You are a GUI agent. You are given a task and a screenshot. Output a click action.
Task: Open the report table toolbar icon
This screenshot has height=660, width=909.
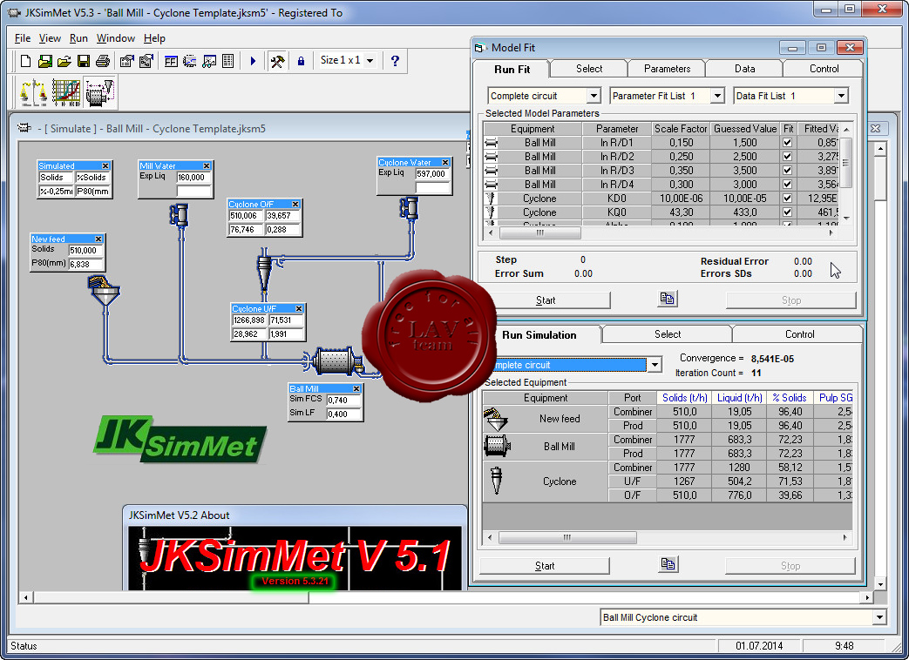(x=227, y=61)
